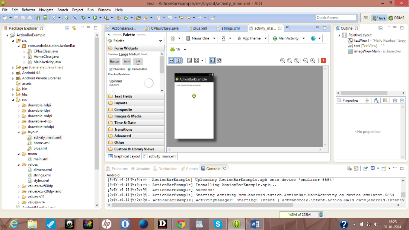Switch to the Problems tab
The height and width of the screenshot is (230, 409).
pos(117,169)
